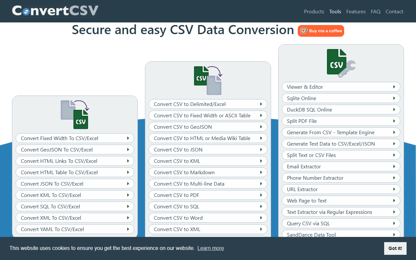The image size is (416, 260).
Task: Open Query CSV via SQL
Action: click(x=341, y=223)
